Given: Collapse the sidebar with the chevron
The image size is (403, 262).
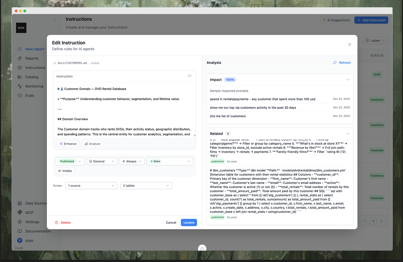Looking at the screenshot, I should pyautogui.click(x=55, y=19).
